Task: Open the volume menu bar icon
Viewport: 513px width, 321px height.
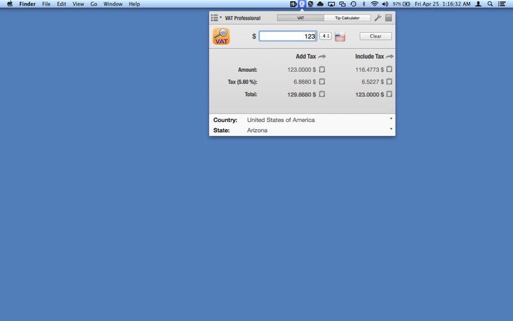Action: [385, 4]
